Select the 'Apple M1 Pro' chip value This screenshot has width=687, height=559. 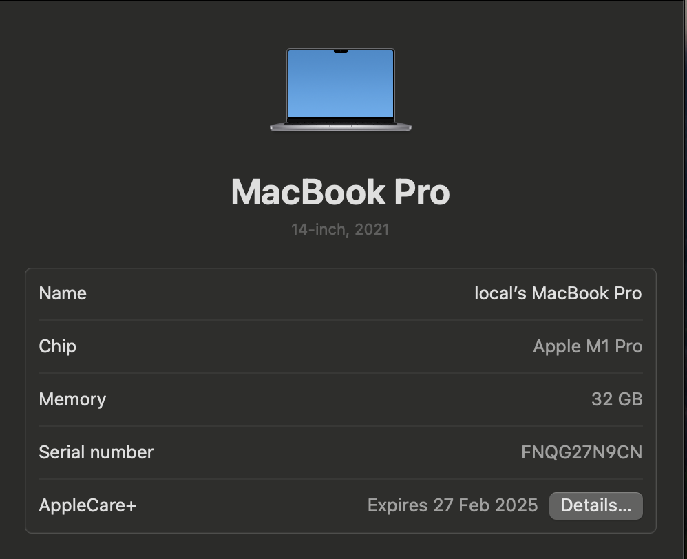coord(587,346)
